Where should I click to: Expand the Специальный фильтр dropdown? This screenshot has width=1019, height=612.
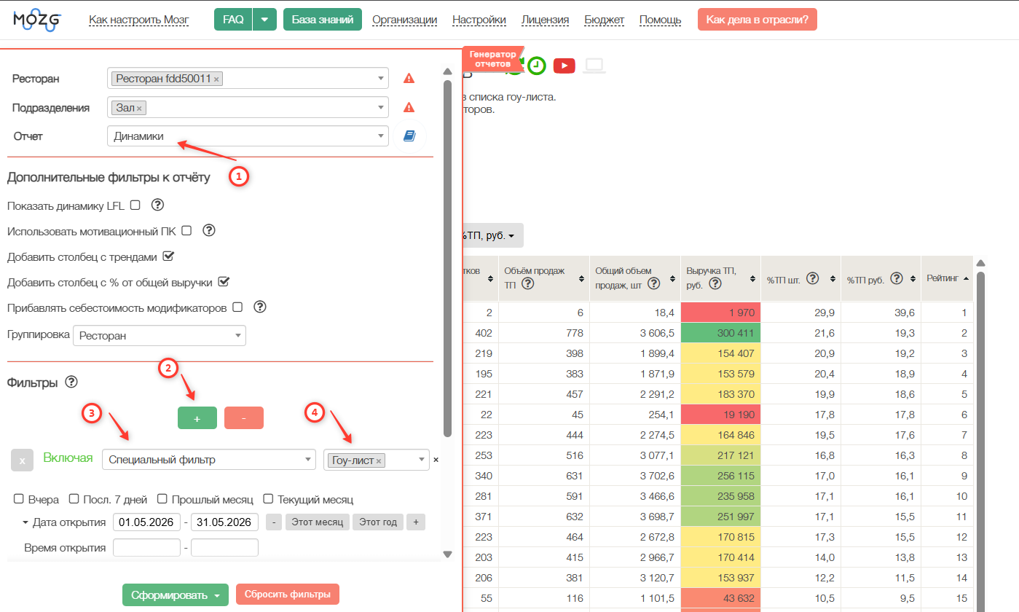pyautogui.click(x=209, y=460)
